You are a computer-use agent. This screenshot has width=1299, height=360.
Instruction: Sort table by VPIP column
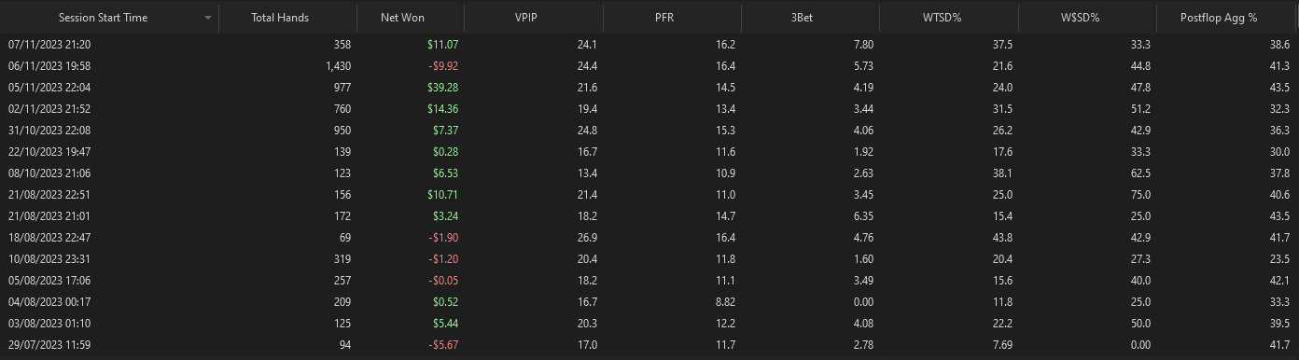coord(533,18)
